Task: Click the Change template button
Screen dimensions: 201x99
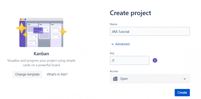Action: click(27, 74)
